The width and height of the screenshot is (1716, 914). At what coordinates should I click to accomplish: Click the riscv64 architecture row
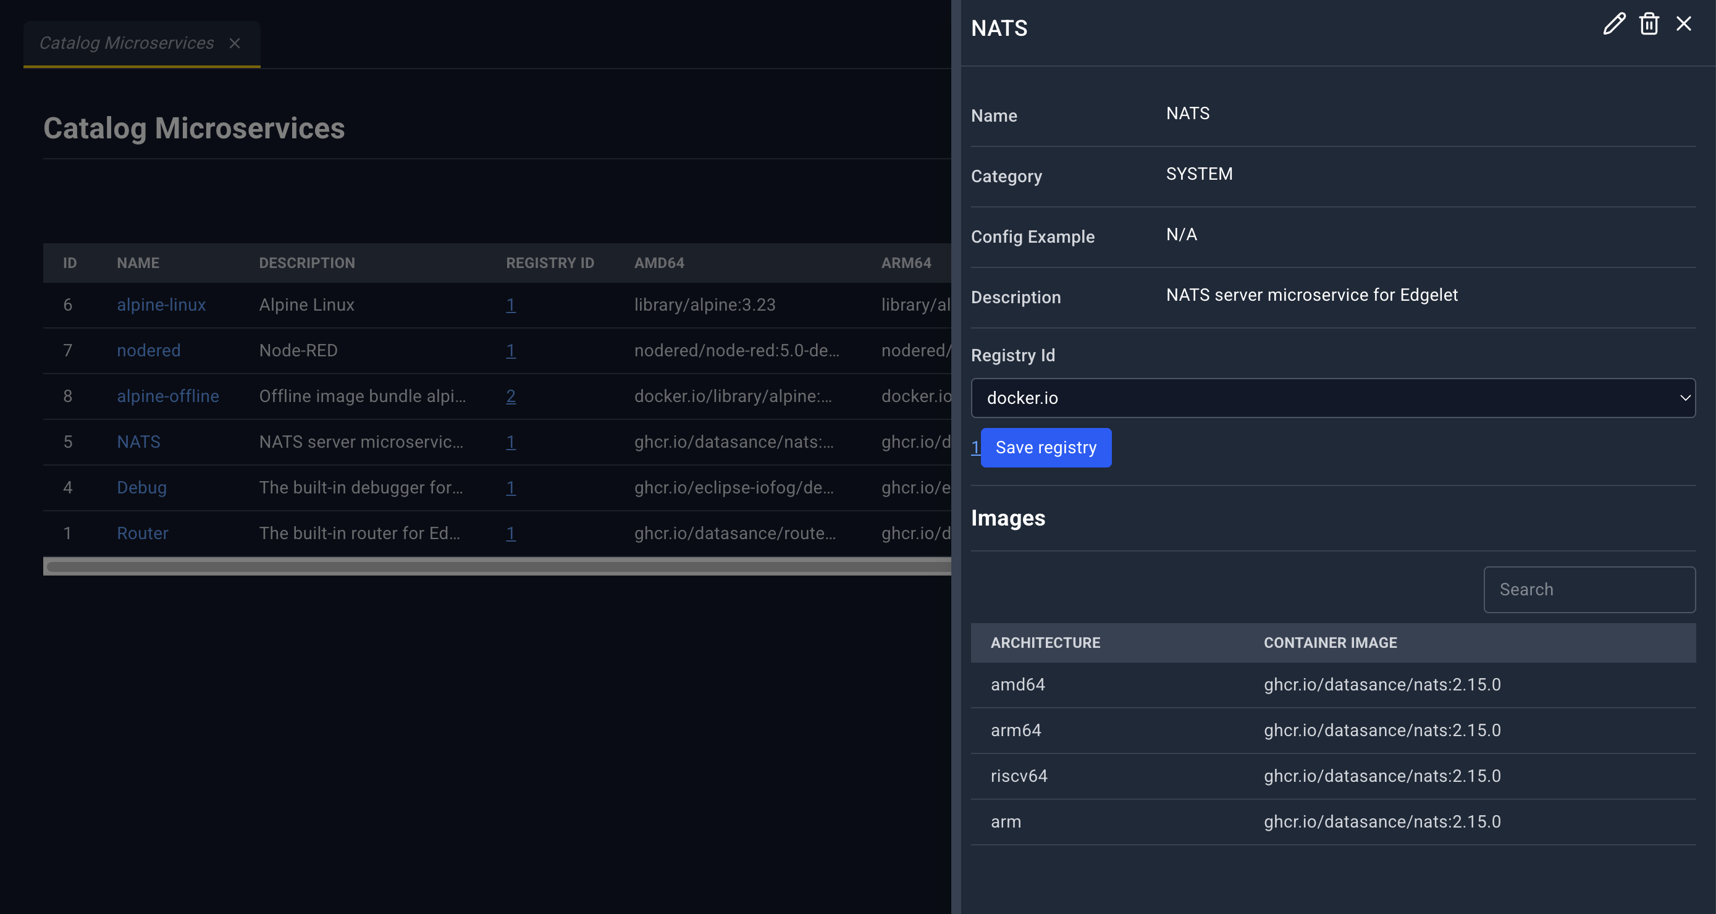[x=1333, y=776]
